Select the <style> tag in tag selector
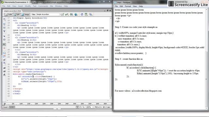The height and width of the screenshot is (117, 209). [x=12, y=107]
